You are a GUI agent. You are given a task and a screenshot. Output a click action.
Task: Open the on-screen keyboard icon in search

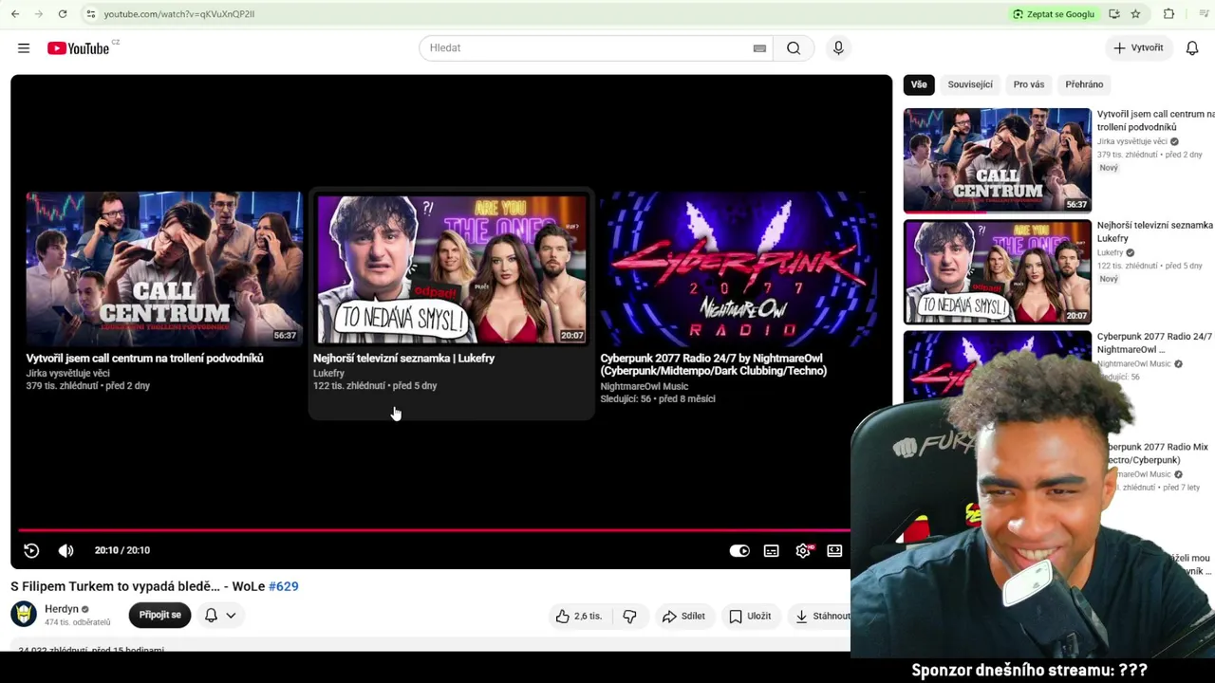[x=759, y=48]
